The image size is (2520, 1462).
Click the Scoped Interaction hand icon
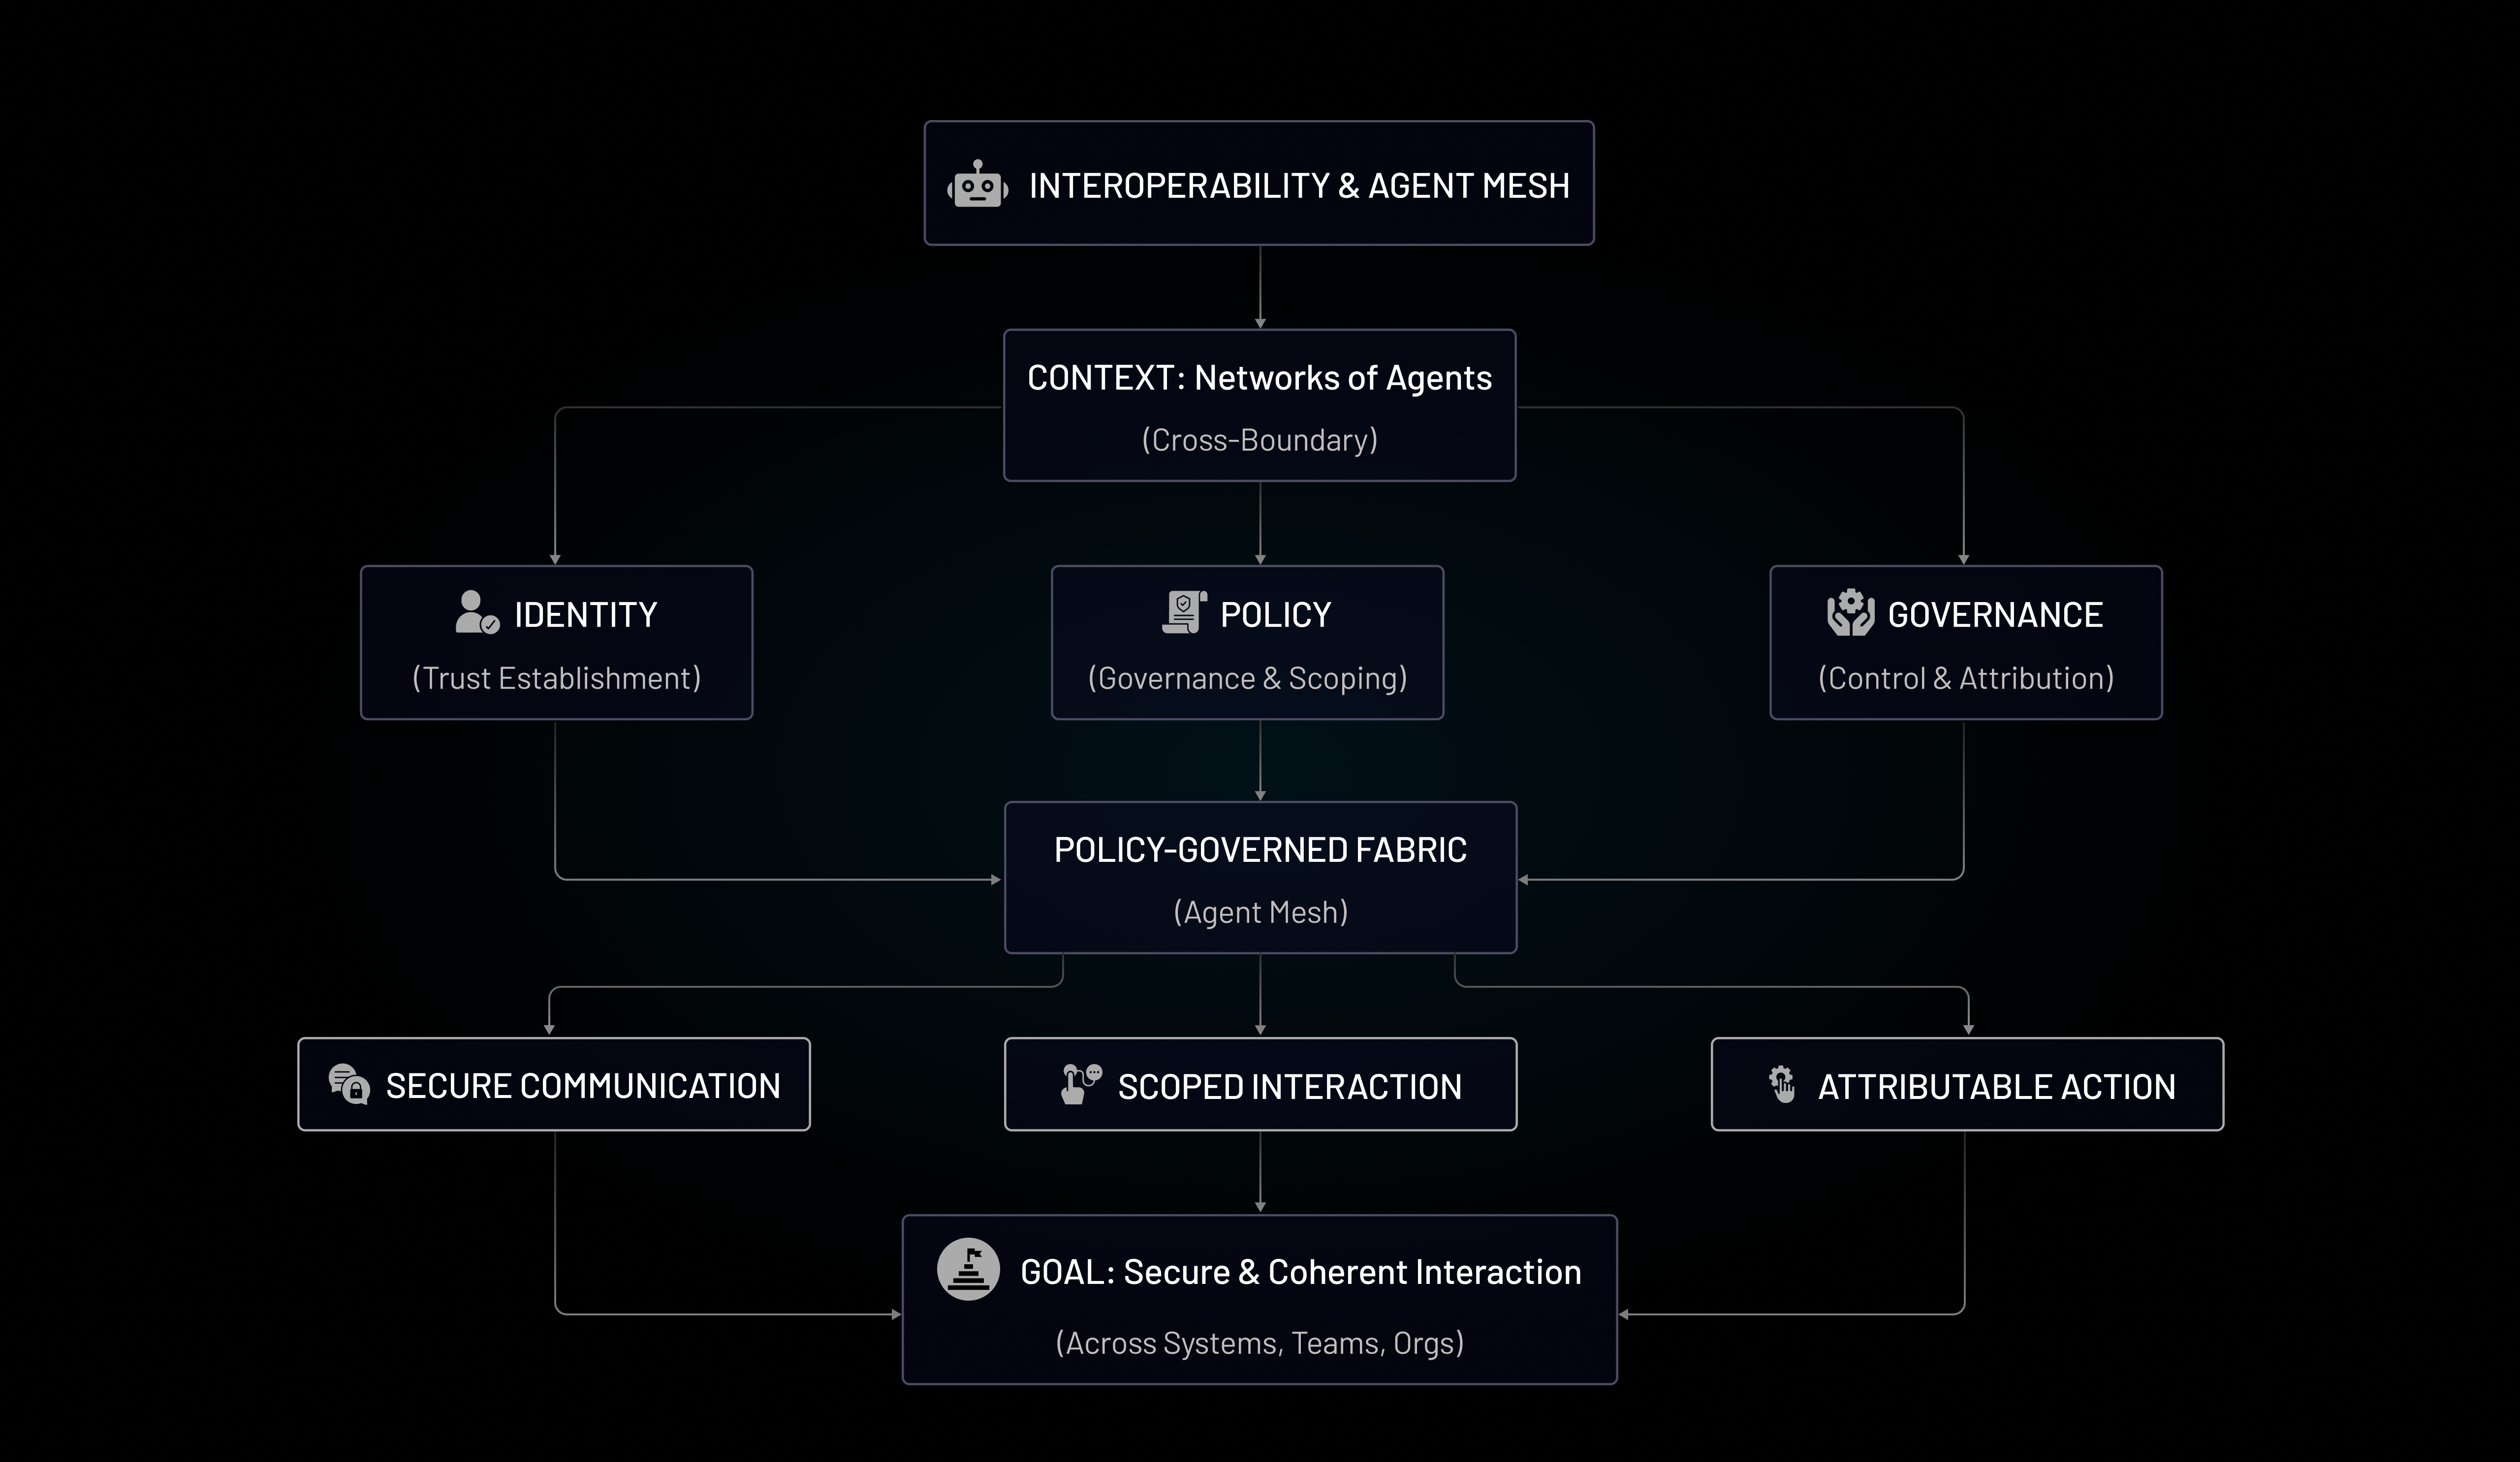pyautogui.click(x=1080, y=1084)
